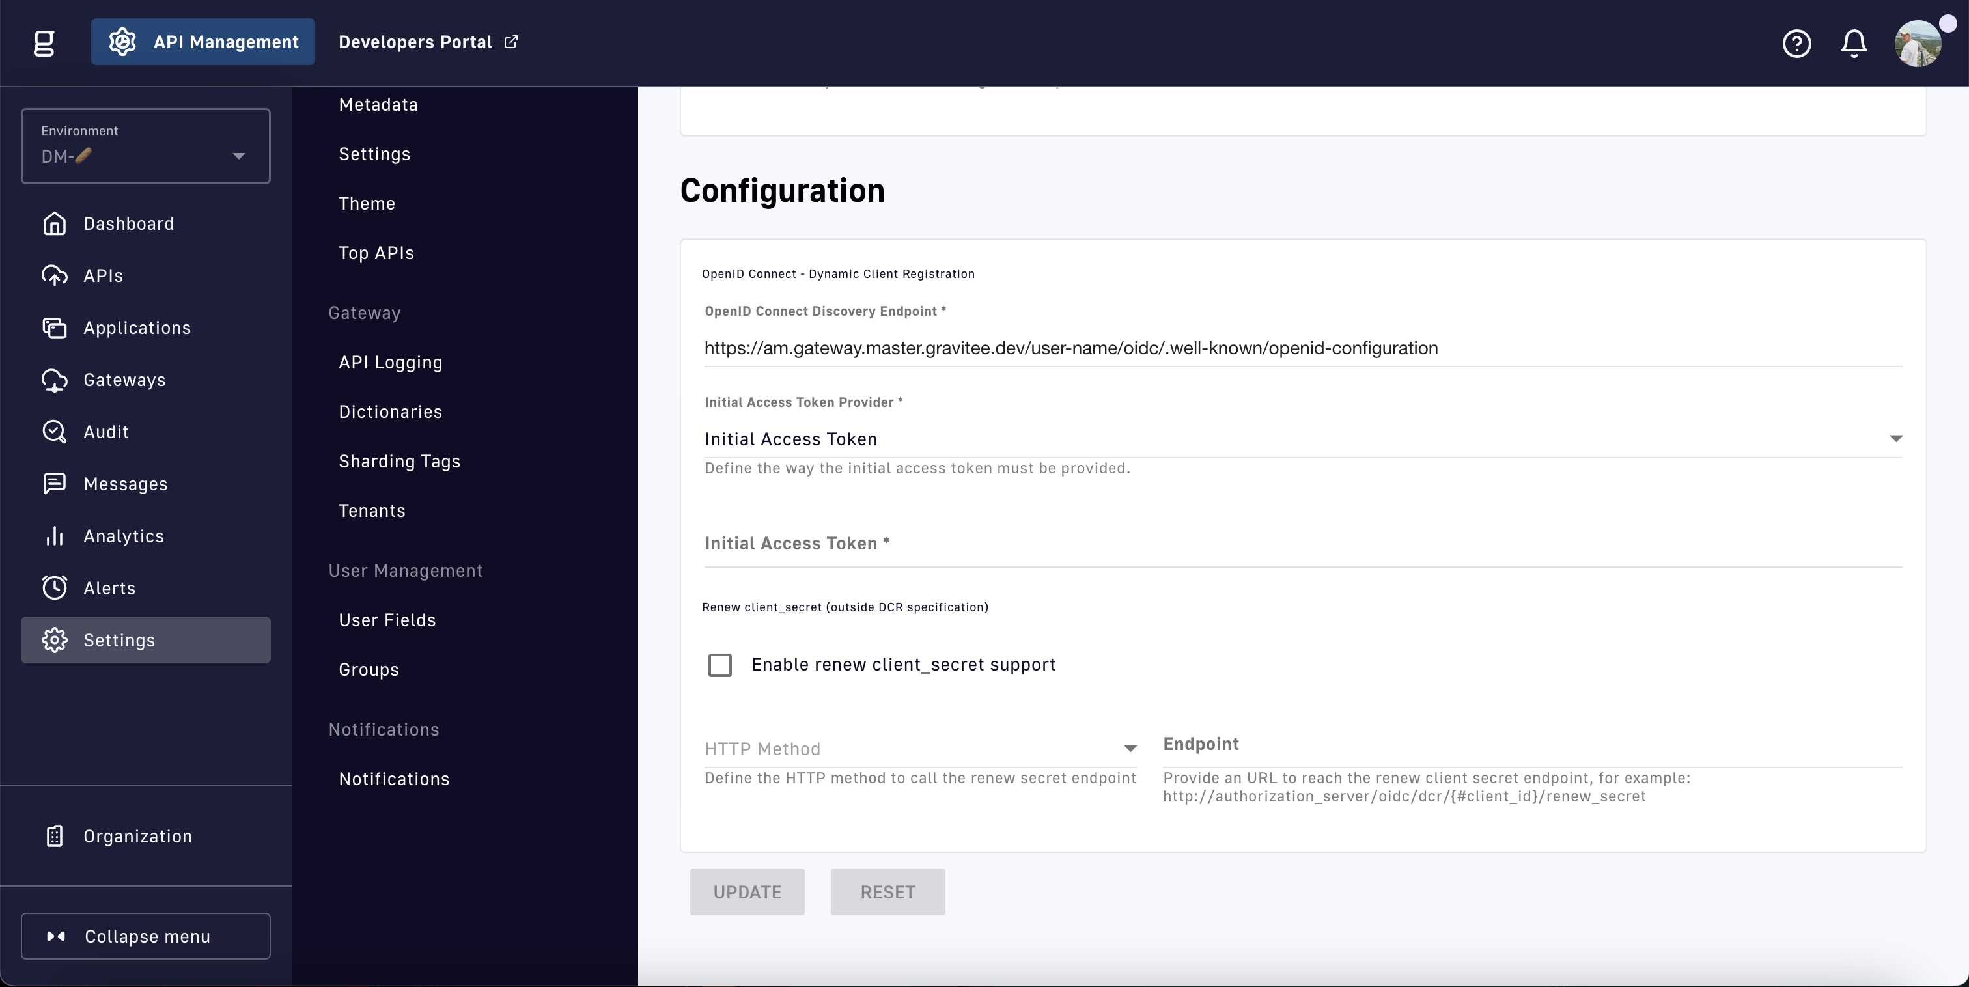Click the APIs cloud upload icon
The height and width of the screenshot is (987, 1969).
(x=54, y=275)
